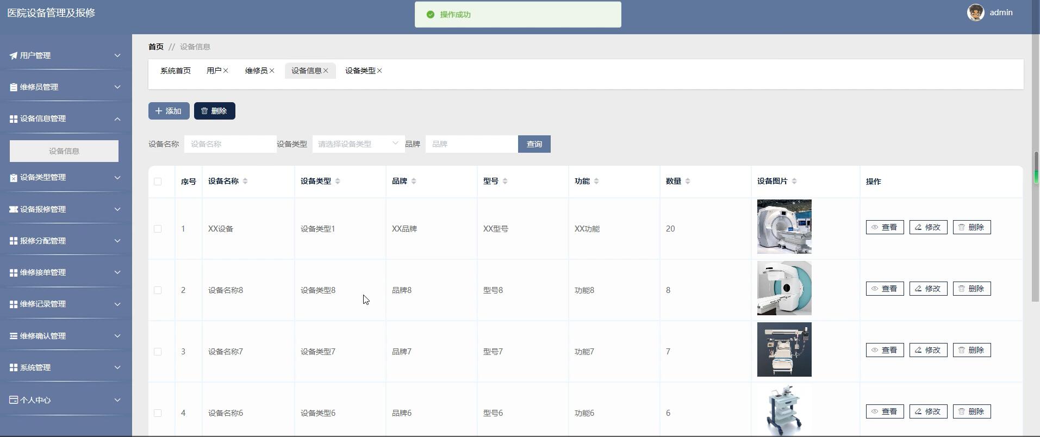The image size is (1040, 437).
Task: Collapse 设备信息管理 menu chevron
Action: pos(117,118)
